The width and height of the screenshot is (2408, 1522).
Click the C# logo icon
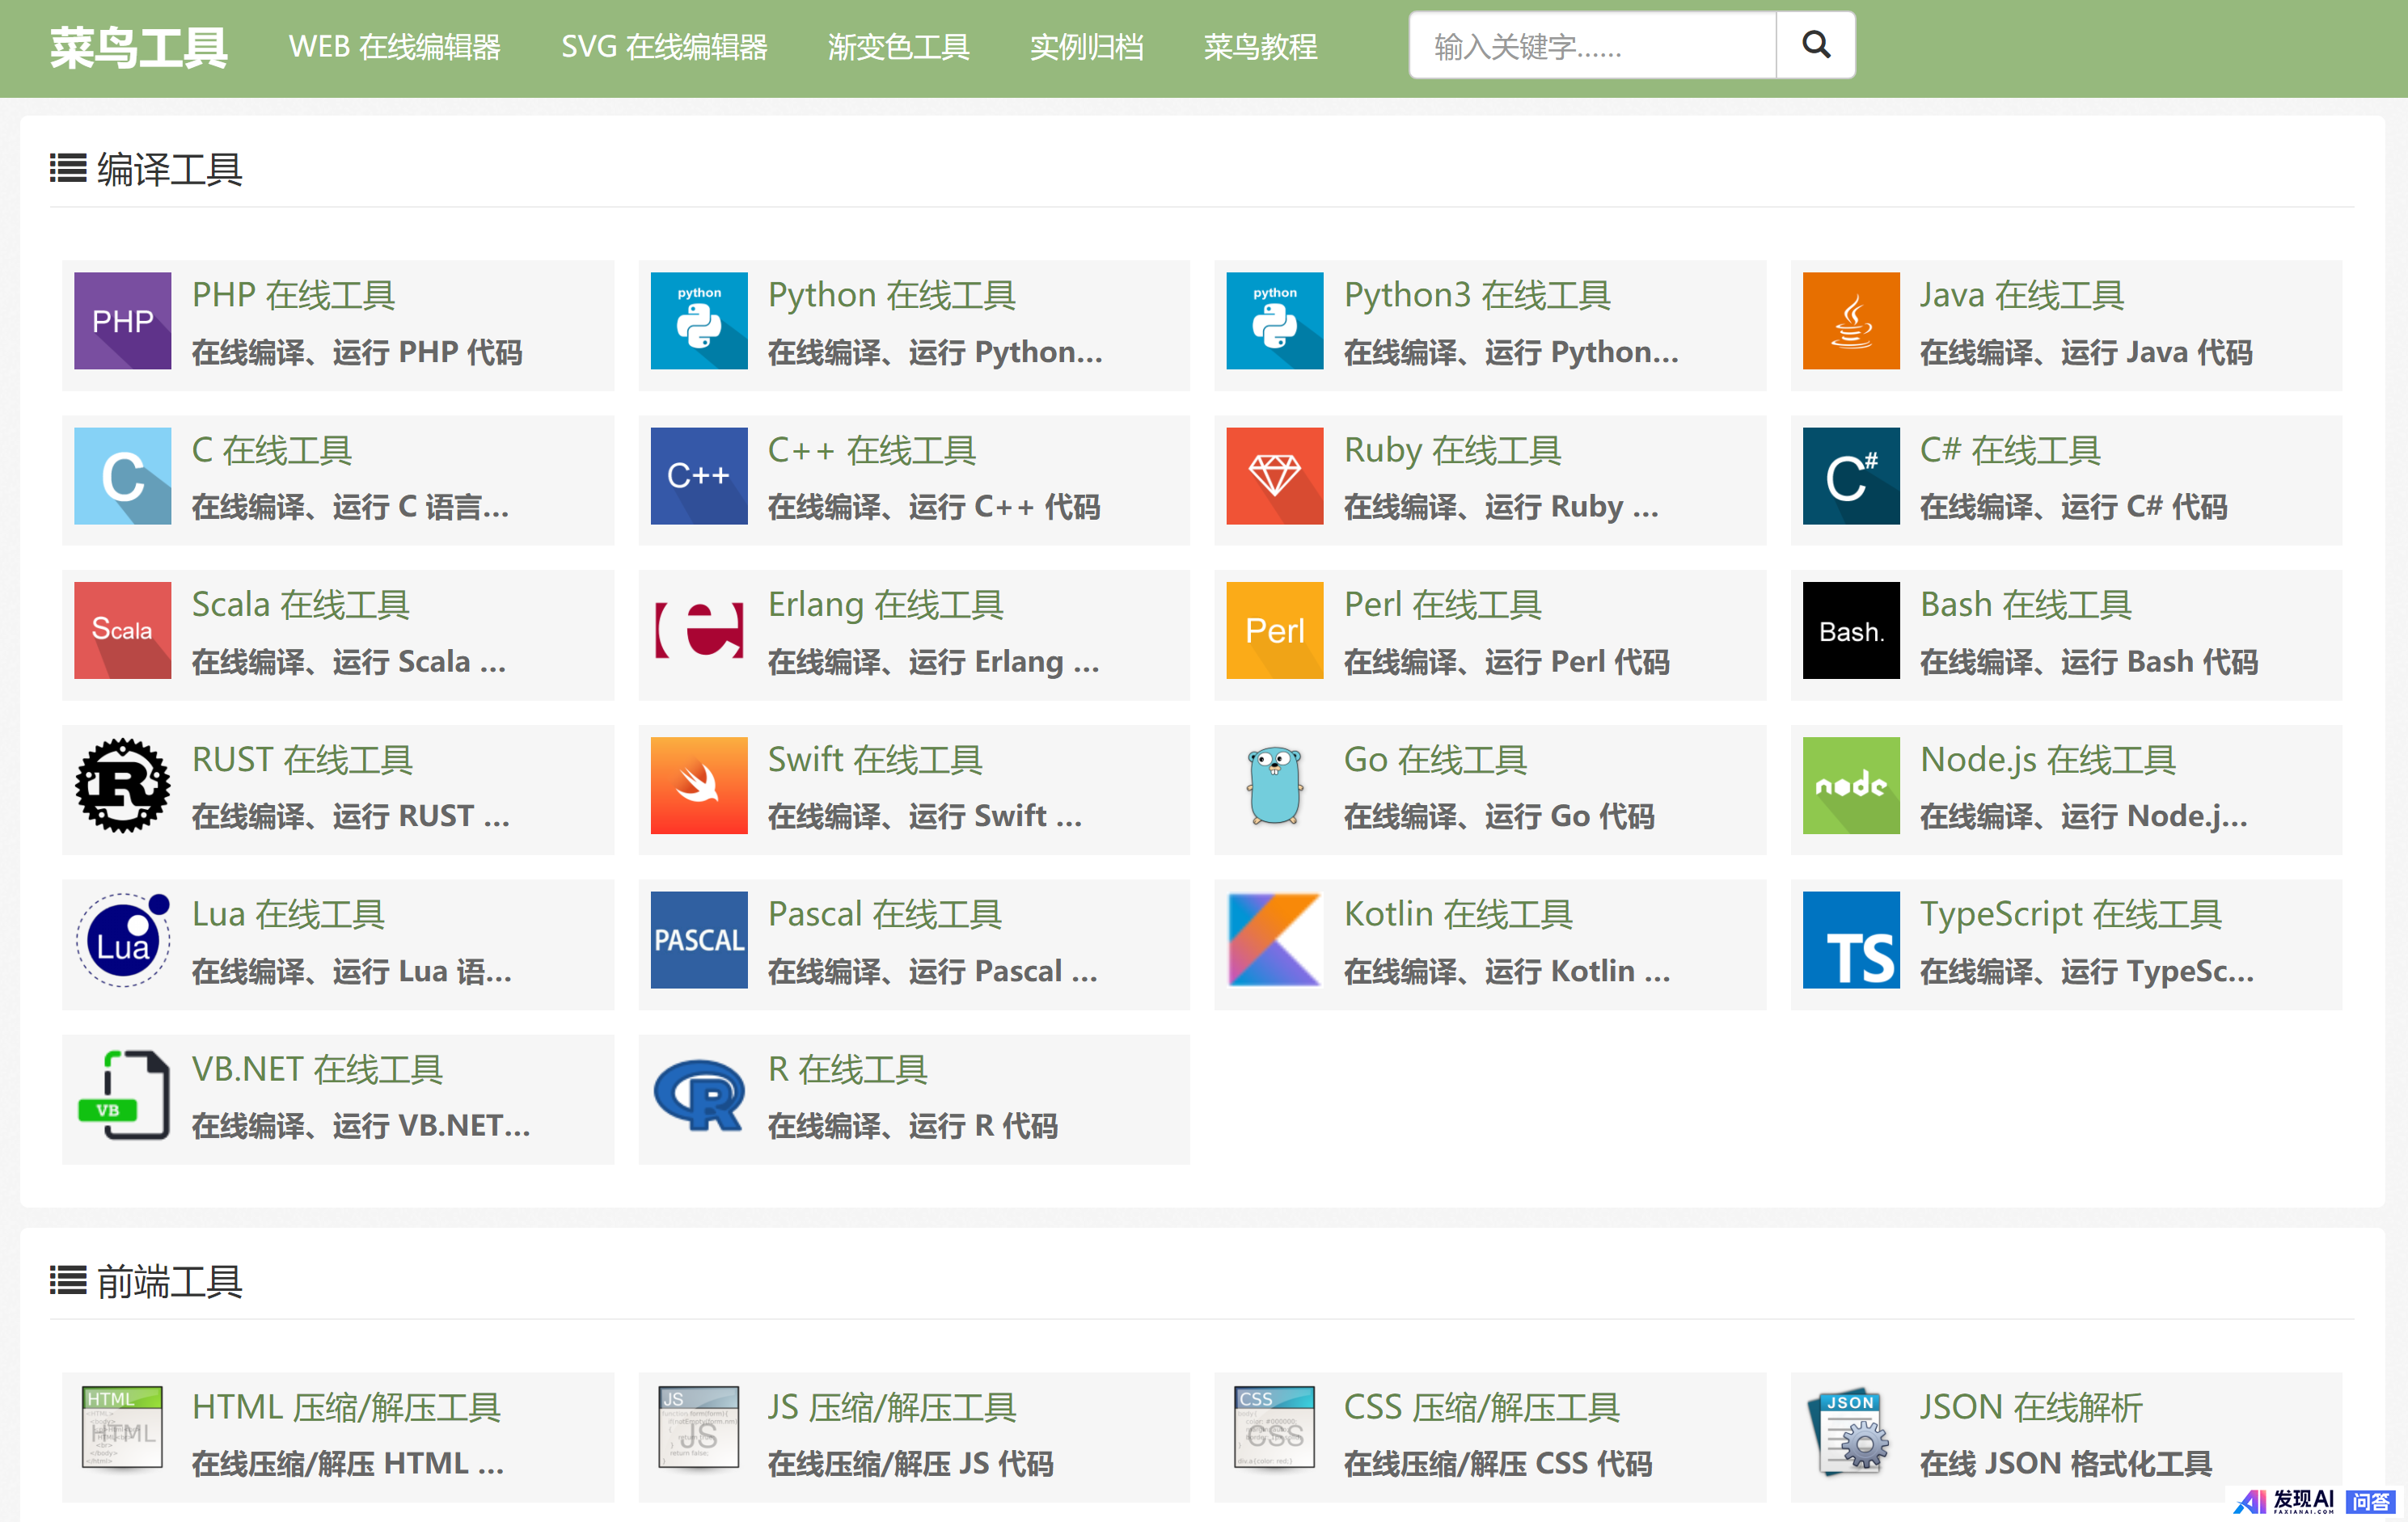1850,476
